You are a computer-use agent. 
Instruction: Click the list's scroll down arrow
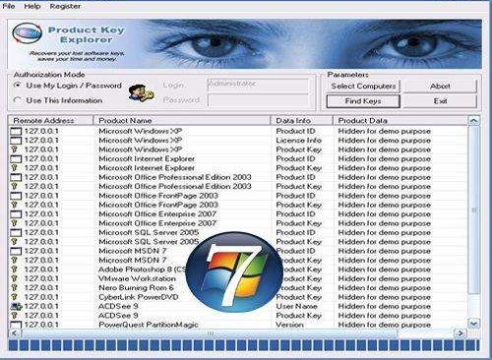pyautogui.click(x=473, y=324)
